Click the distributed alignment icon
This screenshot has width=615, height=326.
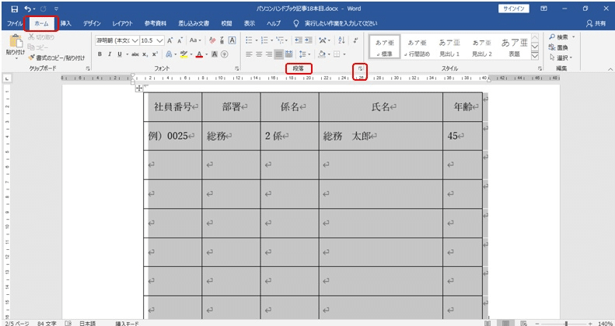click(x=288, y=54)
